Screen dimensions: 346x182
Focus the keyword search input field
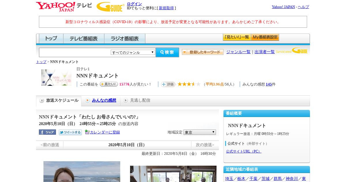75,52
